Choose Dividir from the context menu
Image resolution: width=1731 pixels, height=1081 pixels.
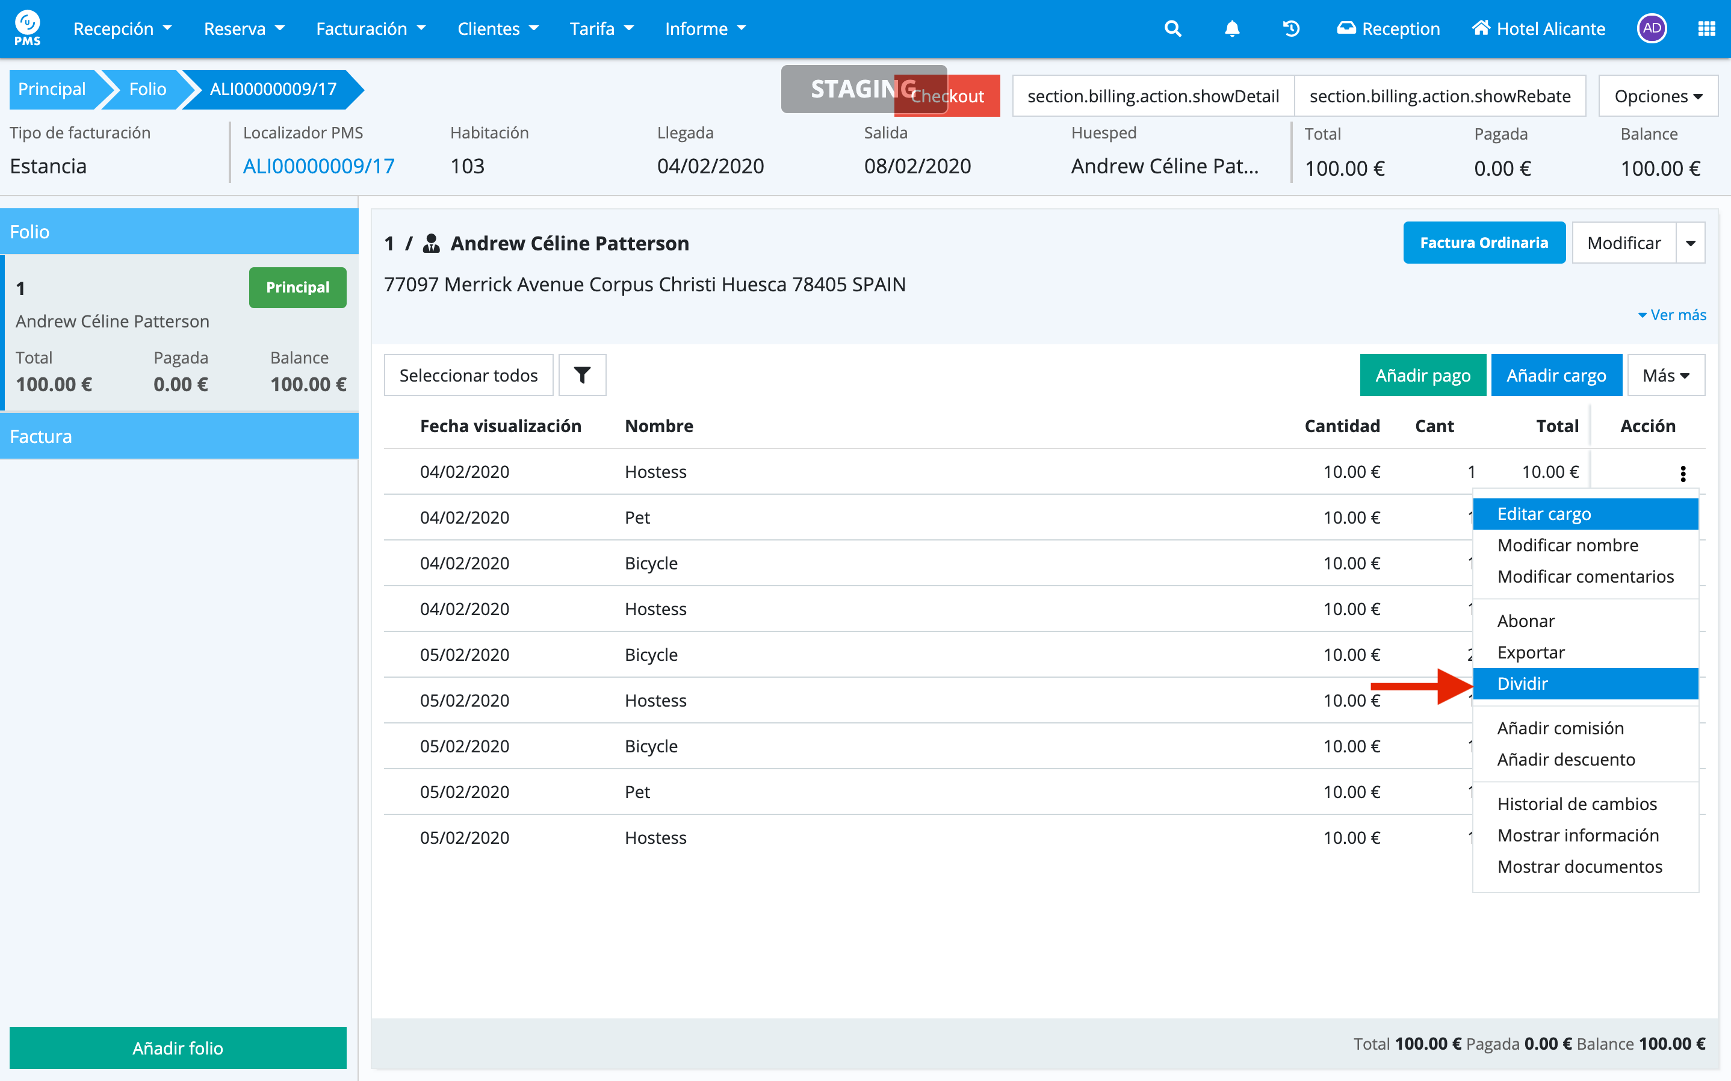tap(1522, 684)
